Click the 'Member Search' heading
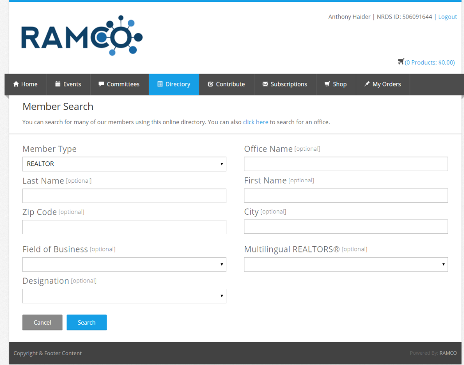 [x=58, y=106]
